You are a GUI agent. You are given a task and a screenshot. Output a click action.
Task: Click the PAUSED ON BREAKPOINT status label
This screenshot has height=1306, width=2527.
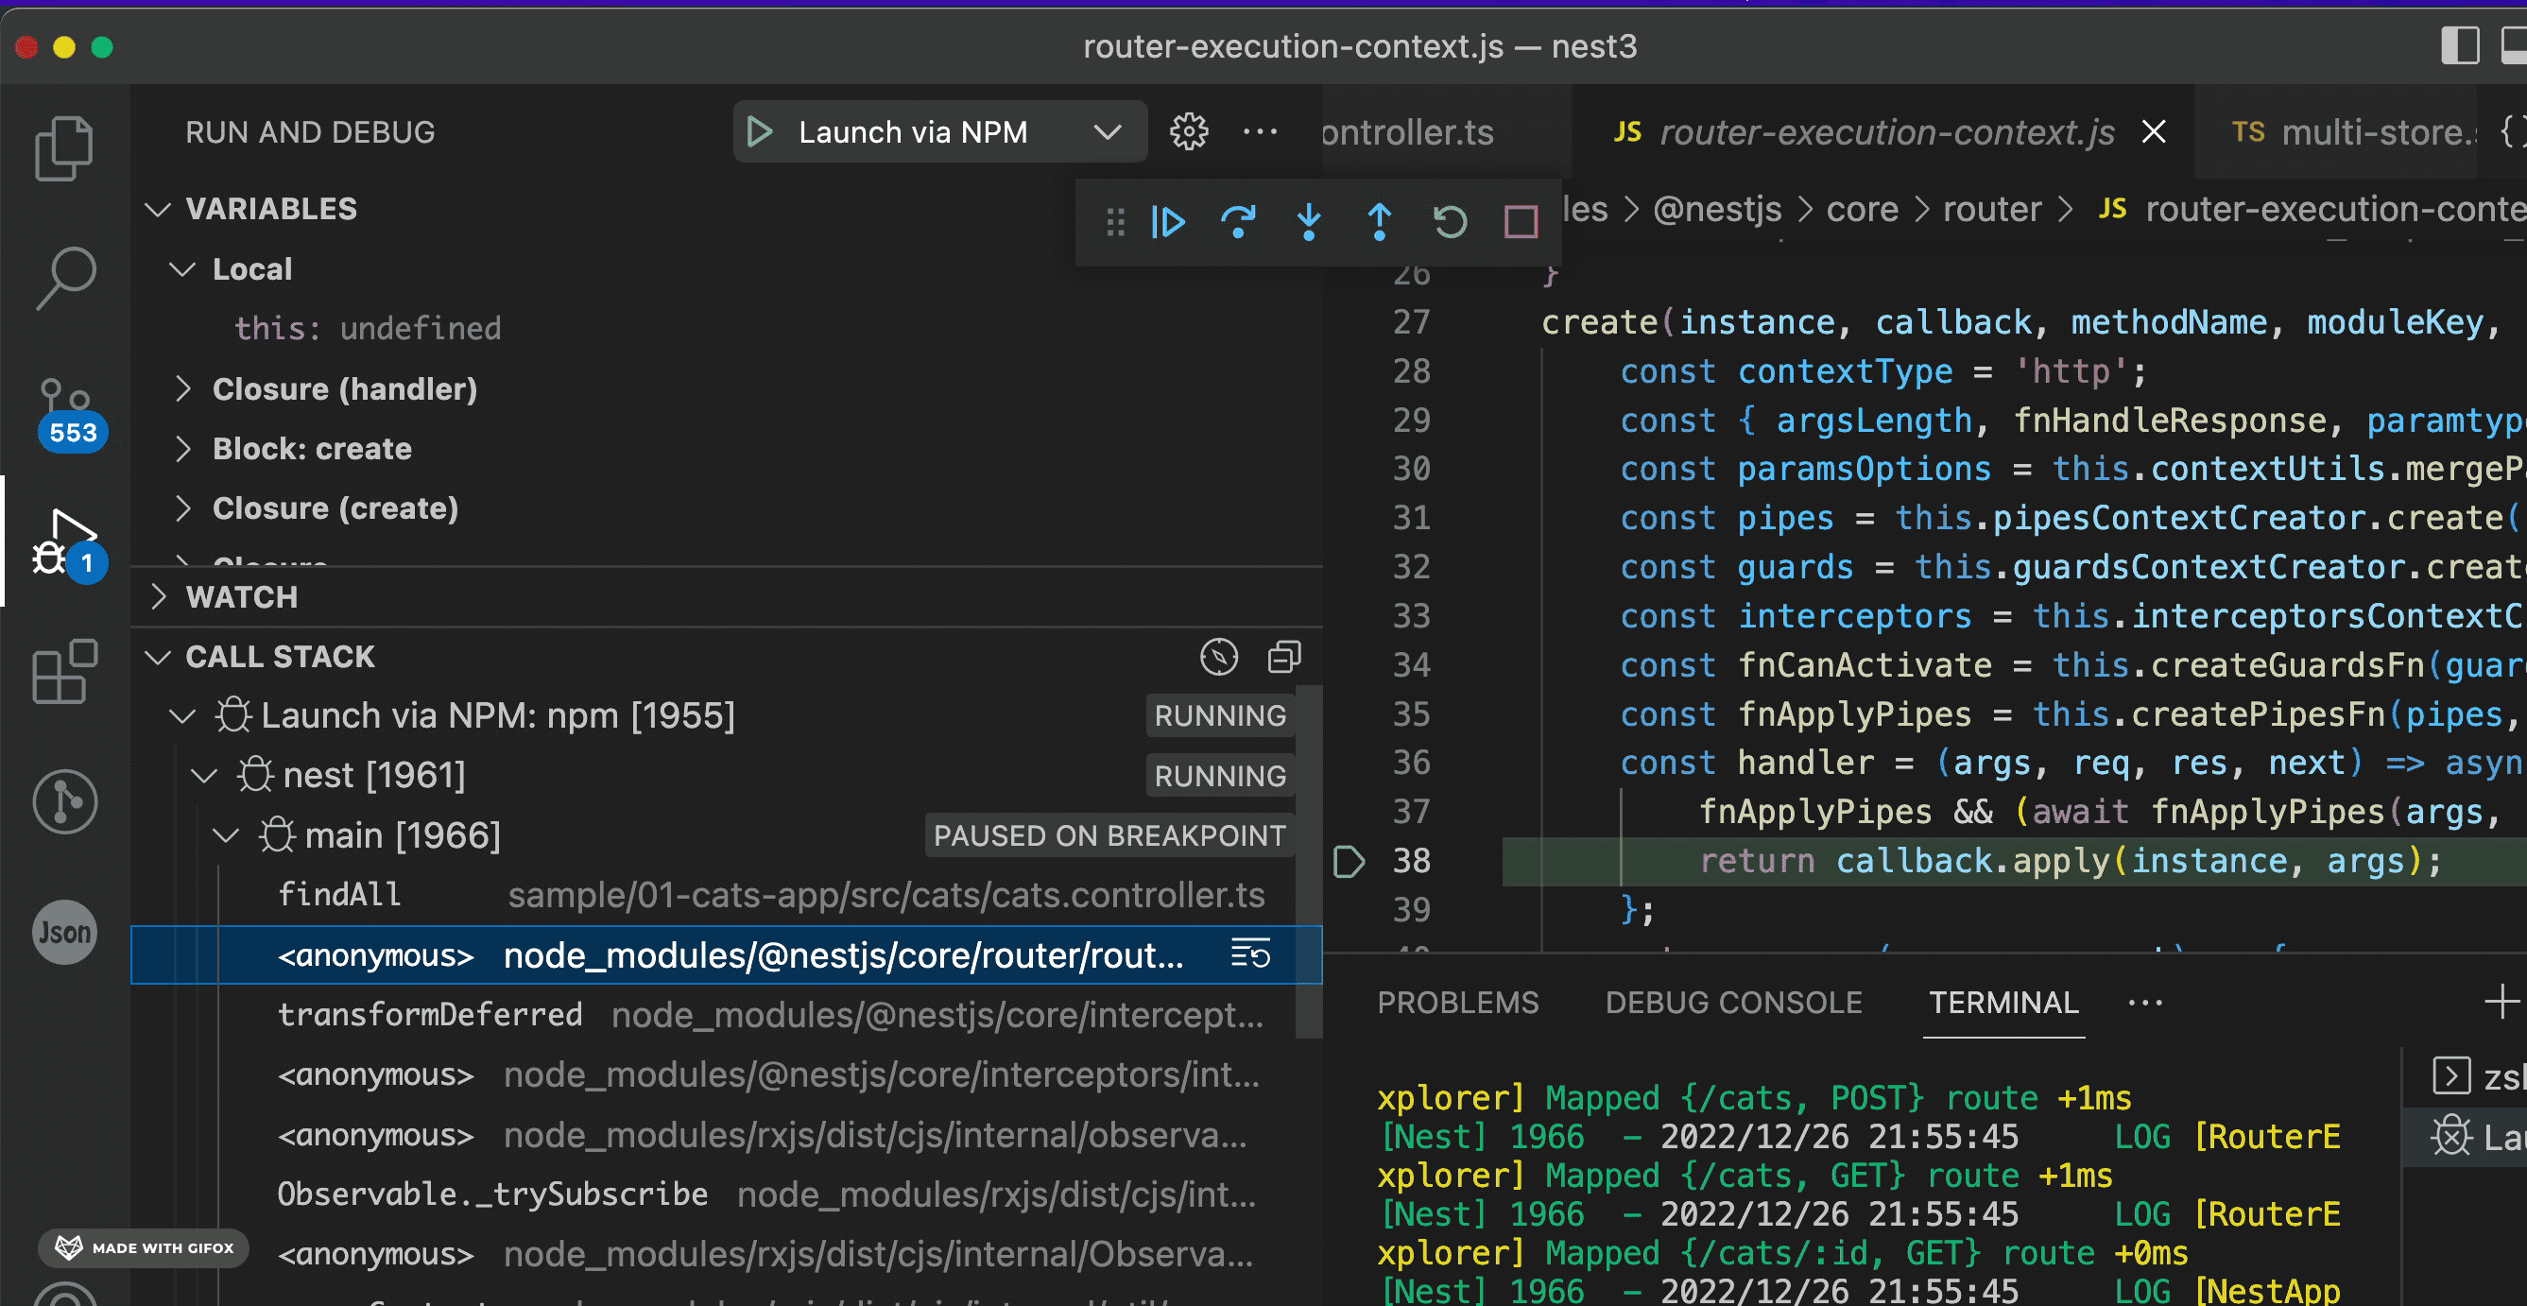click(x=1109, y=835)
